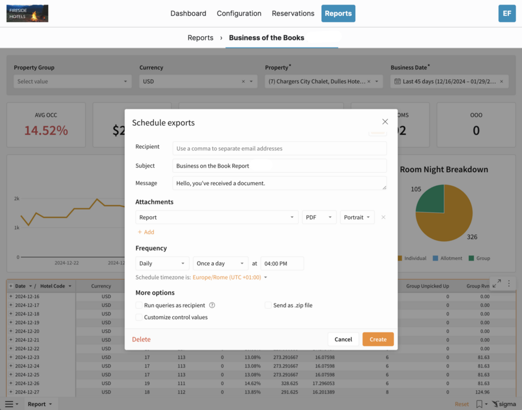
Task: Open the Report page selector in footer
Action: pos(40,404)
